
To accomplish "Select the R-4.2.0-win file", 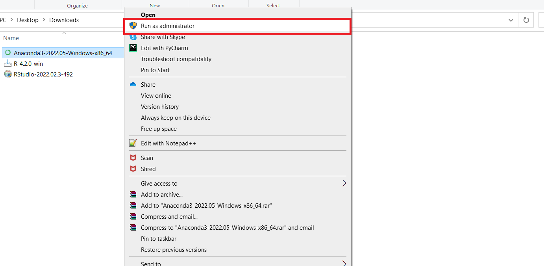I will click(28, 64).
